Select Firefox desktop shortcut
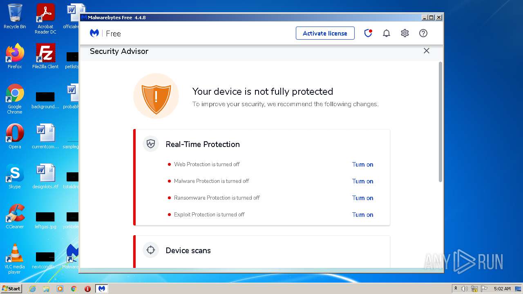 (x=15, y=56)
